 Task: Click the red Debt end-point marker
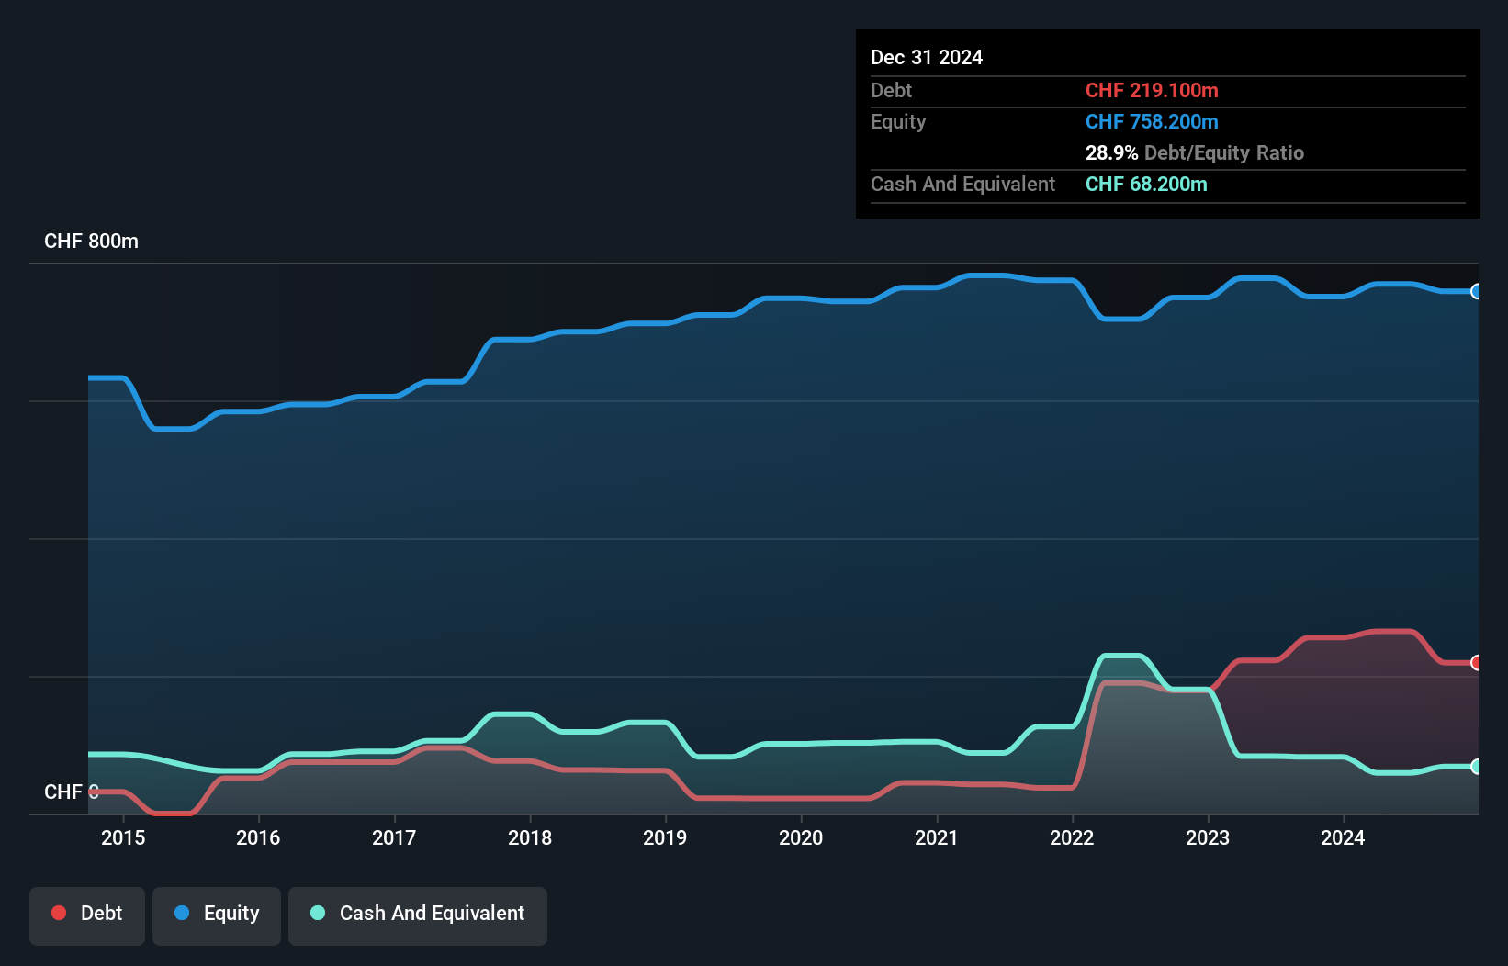click(x=1476, y=662)
